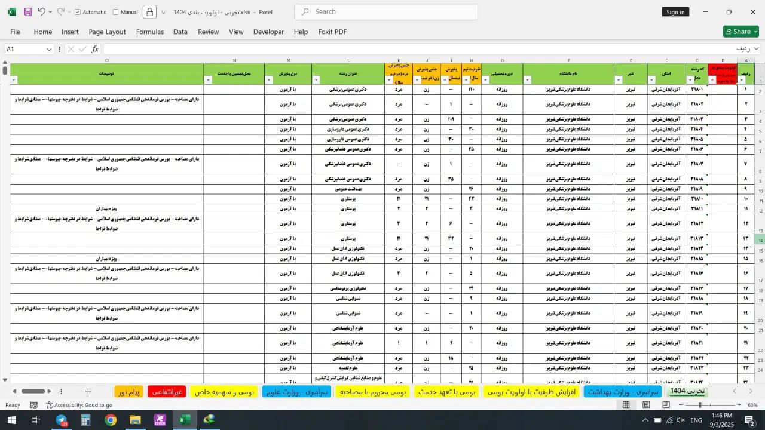Open Task View on taskbar
Screen dimensions: 765x430
[x=35, y=420]
